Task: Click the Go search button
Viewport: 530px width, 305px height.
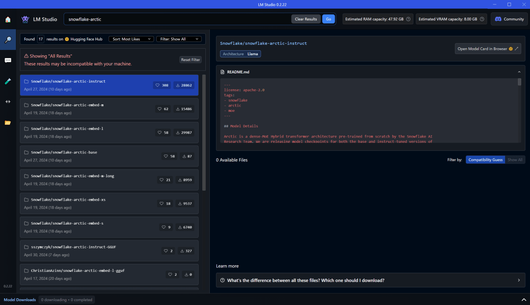Action: (x=328, y=19)
